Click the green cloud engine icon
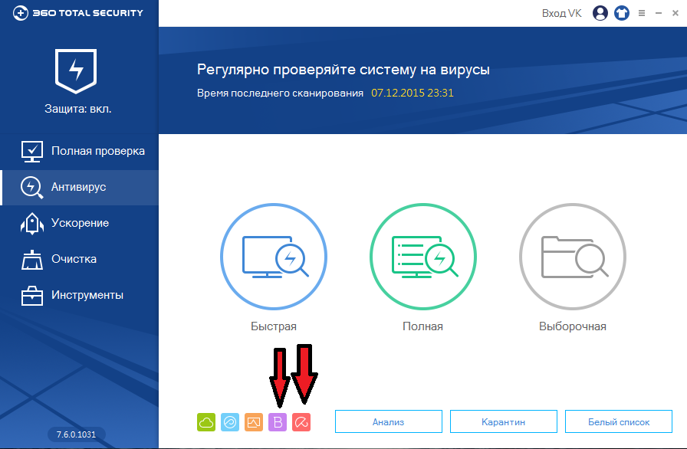Image resolution: width=687 pixels, height=449 pixels. (x=206, y=422)
